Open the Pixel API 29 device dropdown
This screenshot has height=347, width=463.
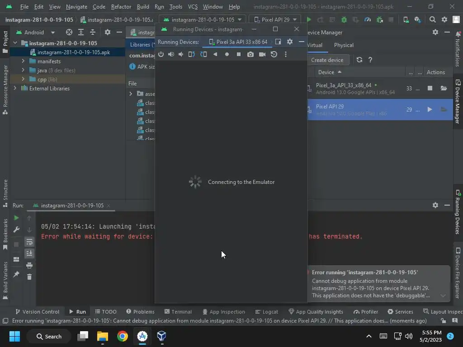coord(275,19)
